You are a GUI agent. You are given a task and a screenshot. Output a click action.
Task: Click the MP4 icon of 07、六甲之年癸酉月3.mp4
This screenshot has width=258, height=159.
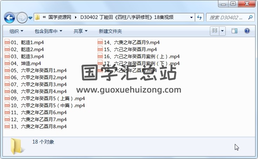pos(7,84)
